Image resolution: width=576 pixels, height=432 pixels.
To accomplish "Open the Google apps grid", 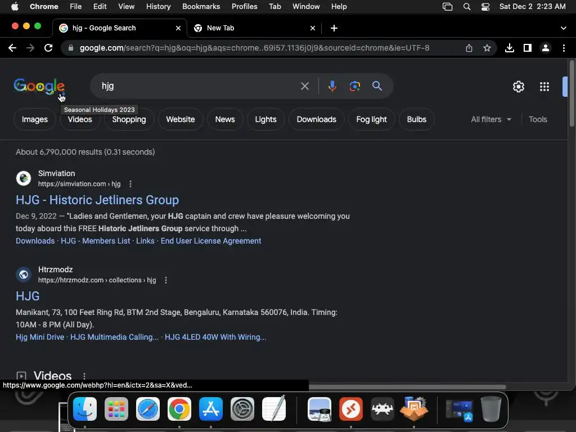I will pyautogui.click(x=544, y=87).
